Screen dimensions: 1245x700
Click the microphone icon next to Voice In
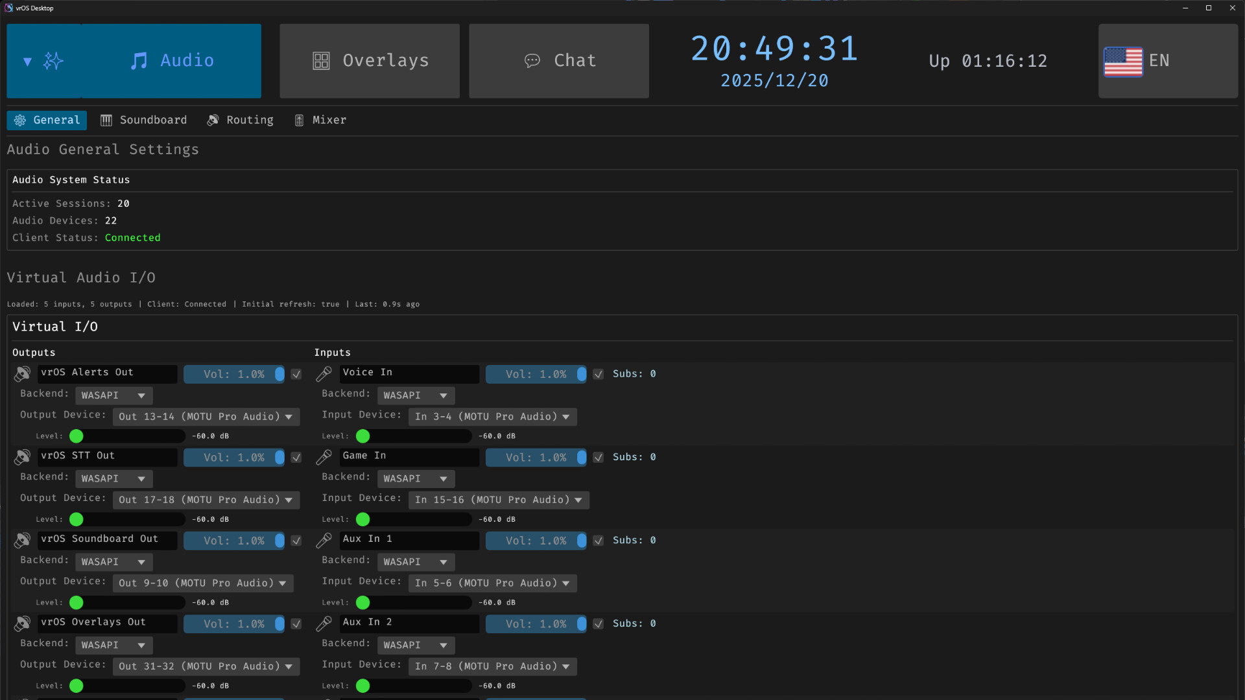(x=324, y=374)
